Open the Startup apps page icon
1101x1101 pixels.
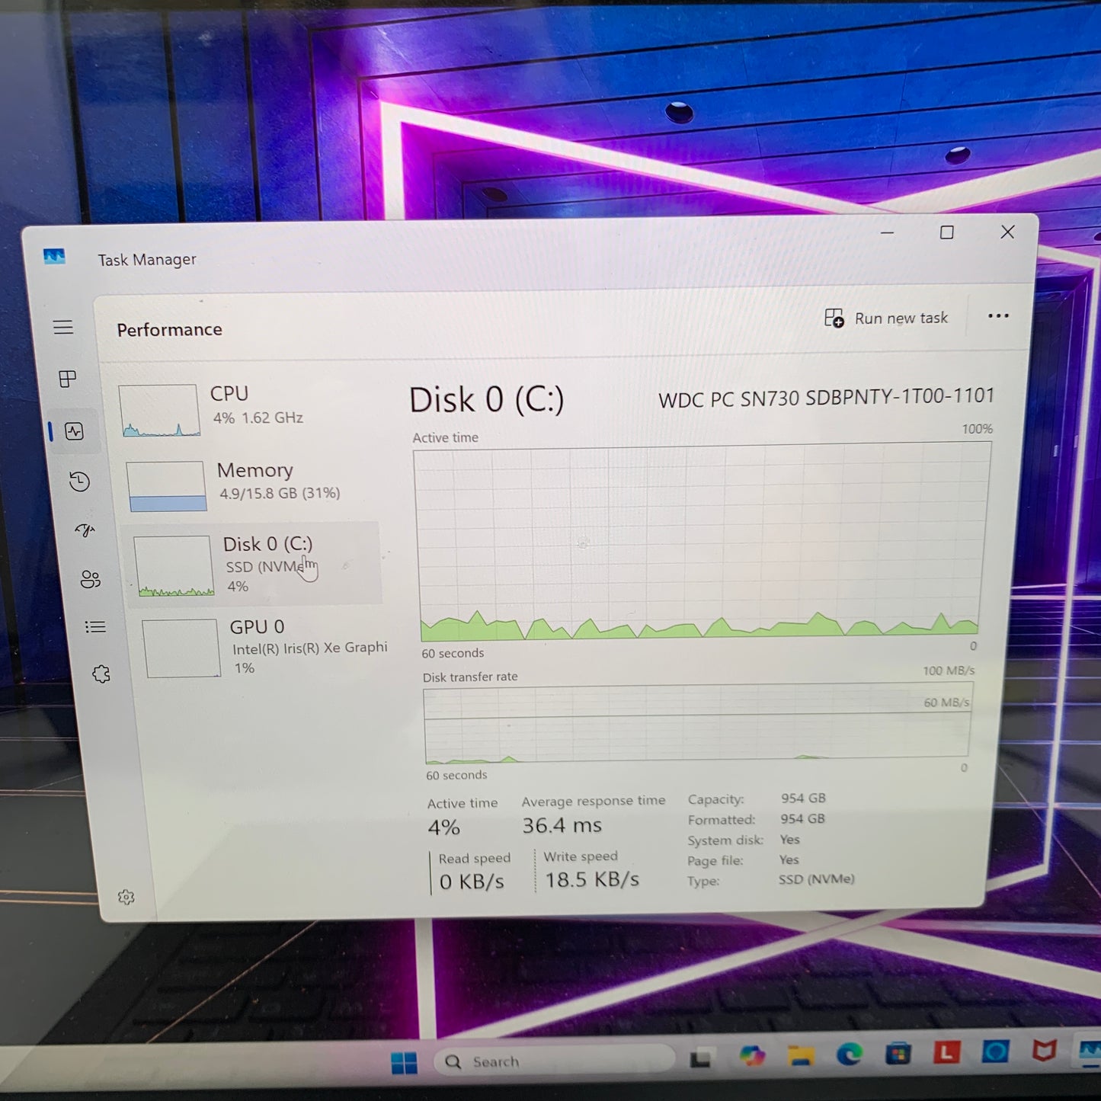click(x=85, y=530)
